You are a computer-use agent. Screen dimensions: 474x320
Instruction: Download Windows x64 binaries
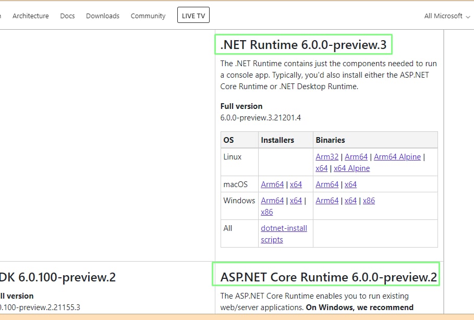point(350,201)
